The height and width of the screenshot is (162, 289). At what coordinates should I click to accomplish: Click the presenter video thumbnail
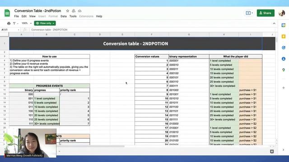(x=30, y=143)
